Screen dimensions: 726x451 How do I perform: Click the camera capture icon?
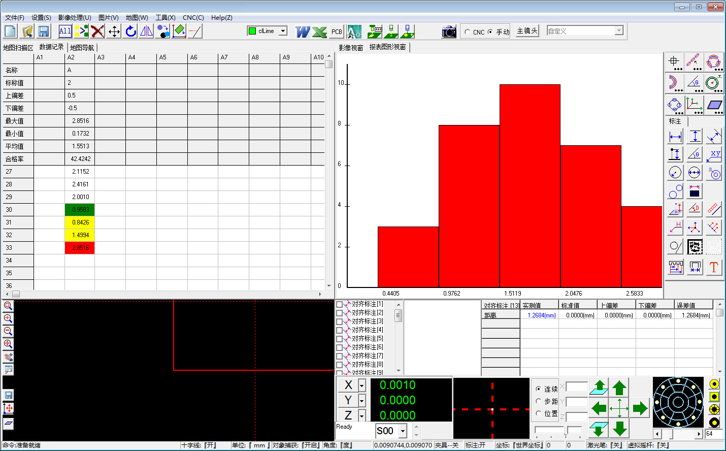(449, 31)
